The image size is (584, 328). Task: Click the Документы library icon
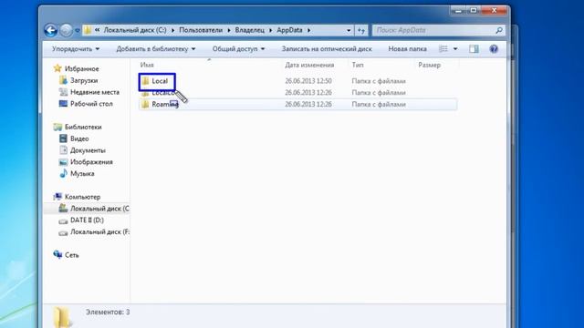tap(63, 149)
